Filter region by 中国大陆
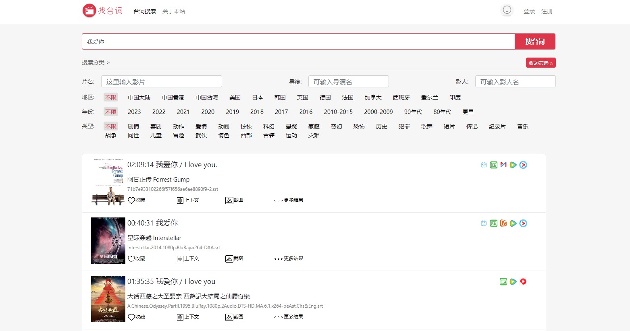Image resolution: width=630 pixels, height=331 pixels. click(139, 97)
